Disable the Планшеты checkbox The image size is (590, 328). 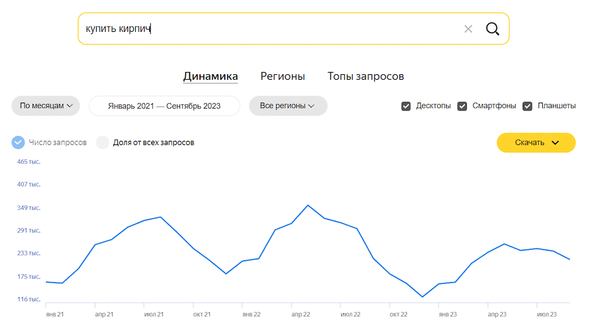527,106
